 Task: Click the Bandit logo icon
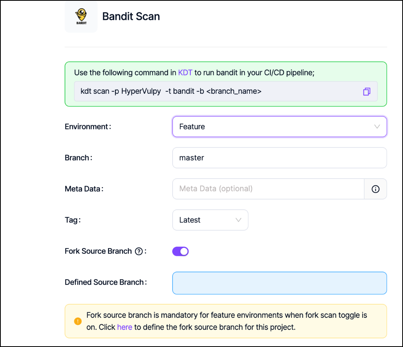tap(81, 16)
